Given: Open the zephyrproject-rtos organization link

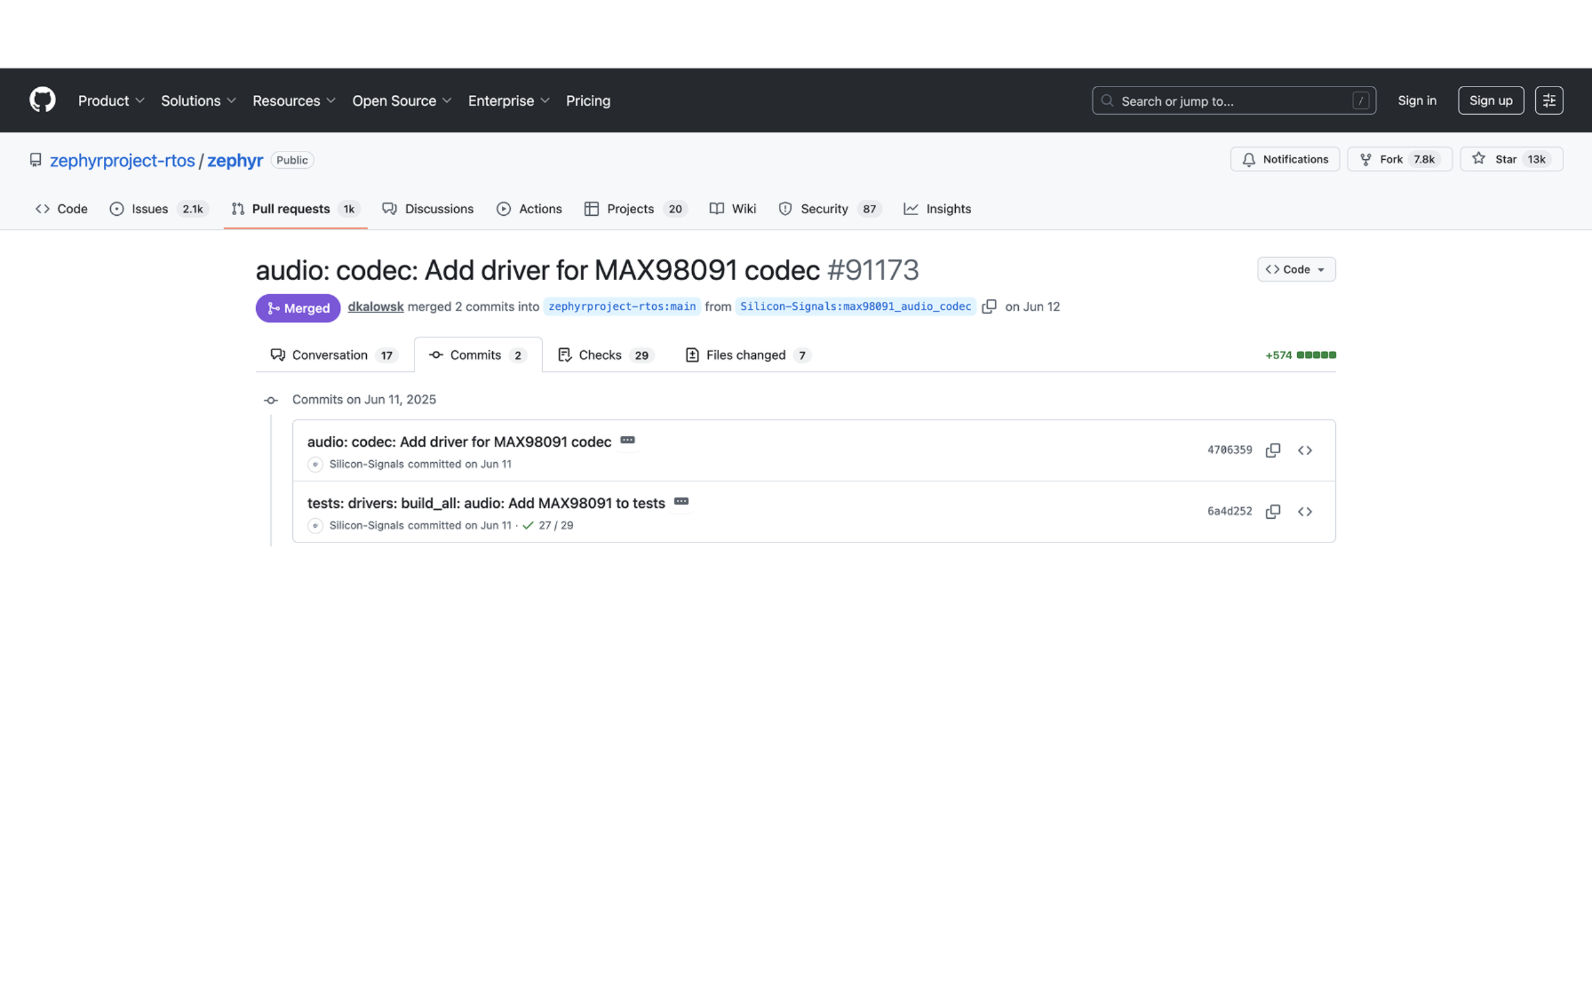Looking at the screenshot, I should pyautogui.click(x=122, y=160).
